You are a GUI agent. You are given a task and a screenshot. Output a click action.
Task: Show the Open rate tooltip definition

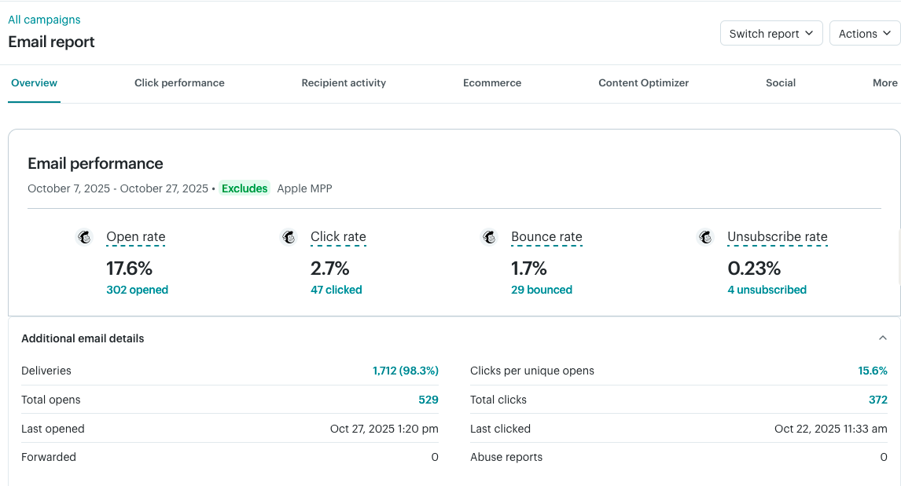click(x=135, y=236)
